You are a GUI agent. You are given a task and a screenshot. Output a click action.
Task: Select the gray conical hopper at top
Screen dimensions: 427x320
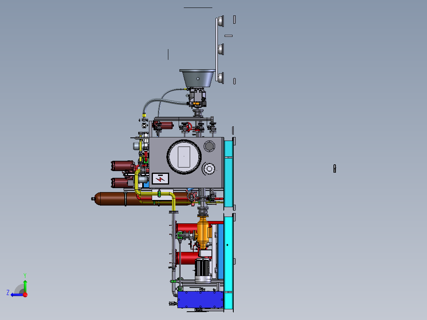tap(197, 78)
